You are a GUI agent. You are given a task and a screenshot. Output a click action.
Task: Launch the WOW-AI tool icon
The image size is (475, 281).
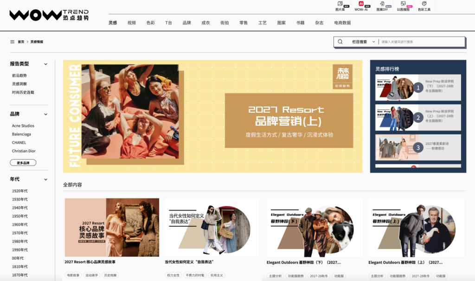(x=361, y=4)
